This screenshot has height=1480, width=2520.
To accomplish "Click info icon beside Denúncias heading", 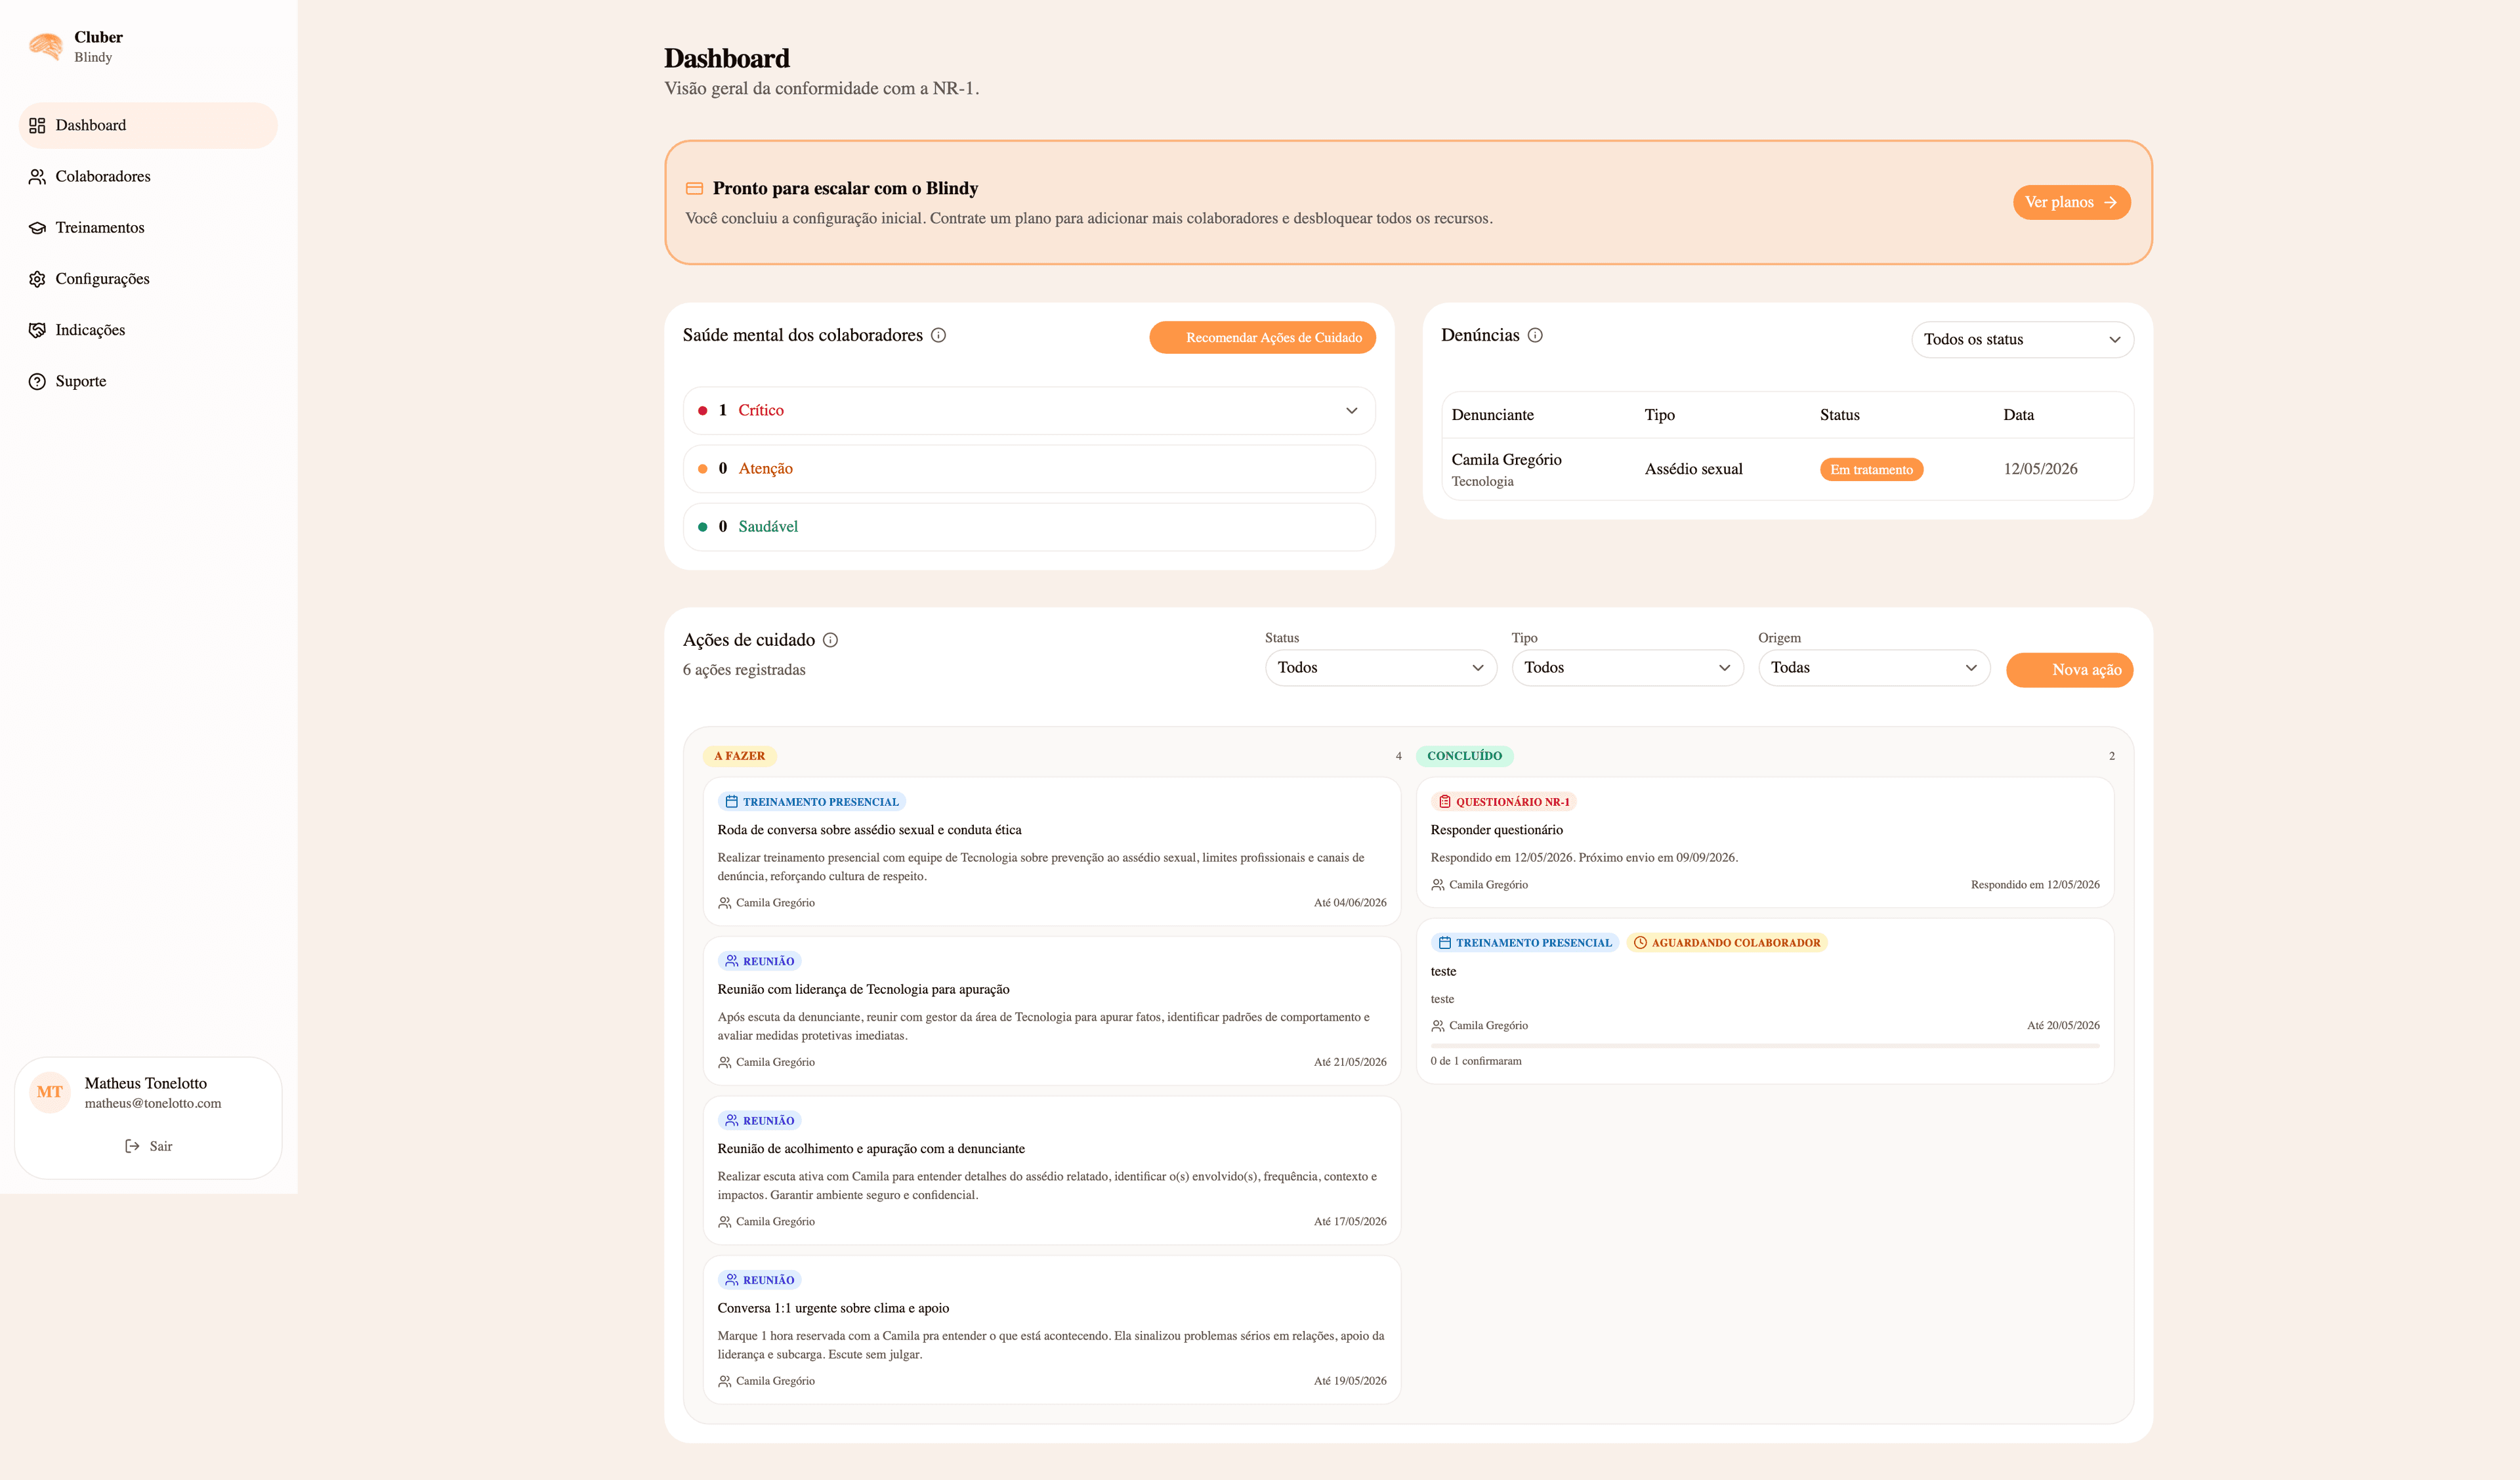I will tap(1535, 335).
